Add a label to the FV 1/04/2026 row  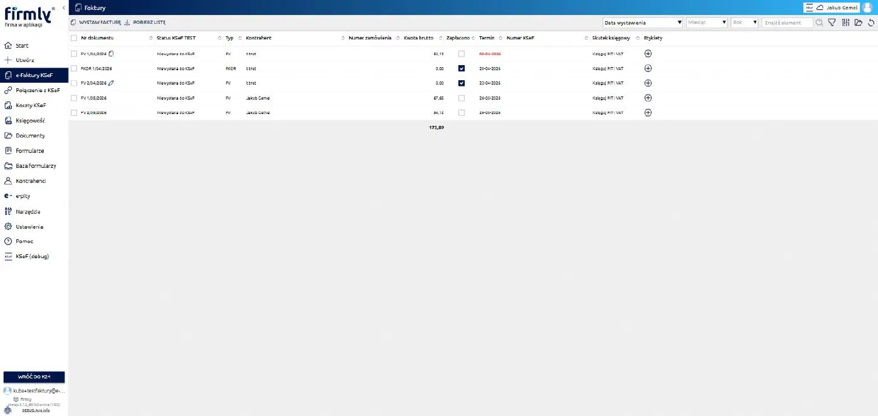[648, 54]
